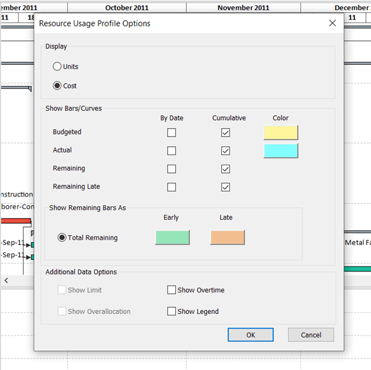Open the green Early remaining color swatch
This screenshot has width=371, height=370.
173,237
